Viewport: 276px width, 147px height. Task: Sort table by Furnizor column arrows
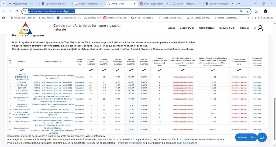pos(22,70)
